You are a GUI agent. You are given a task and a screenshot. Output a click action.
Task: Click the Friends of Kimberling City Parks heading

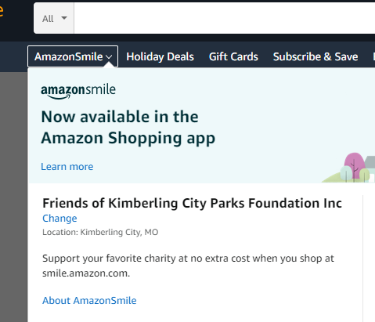pos(192,203)
